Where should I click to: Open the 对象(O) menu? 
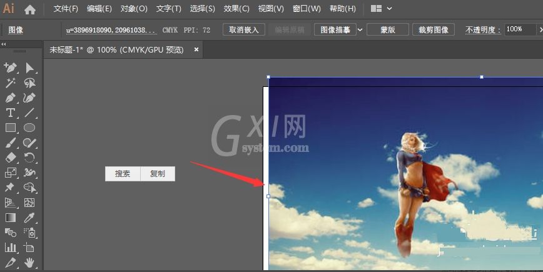click(x=134, y=9)
